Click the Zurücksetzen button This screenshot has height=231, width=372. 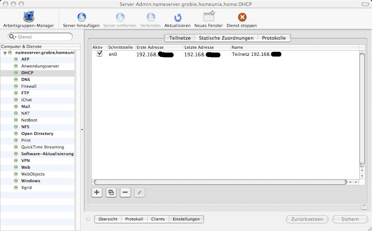[307, 219]
